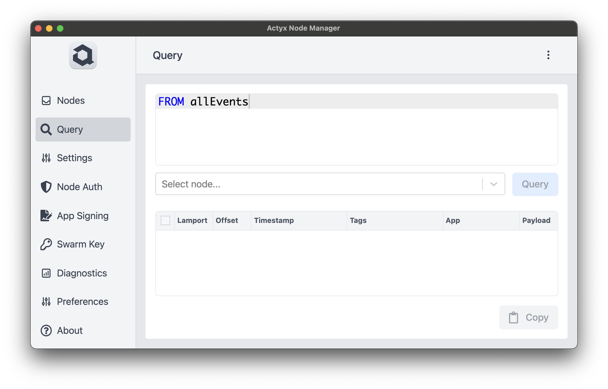Click the App Signing pen icon
The height and width of the screenshot is (389, 608).
tap(46, 216)
